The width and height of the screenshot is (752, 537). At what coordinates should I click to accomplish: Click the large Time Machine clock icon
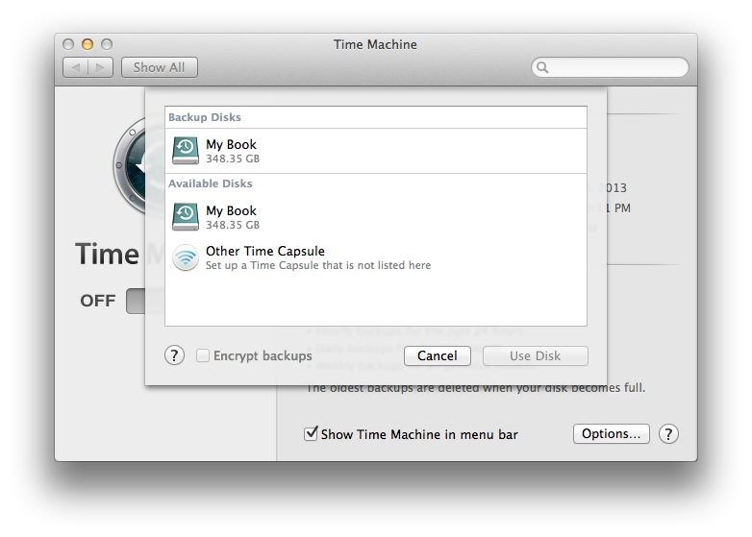point(130,165)
